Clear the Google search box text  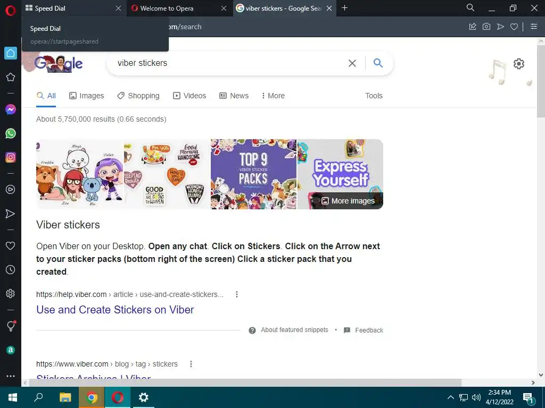[352, 63]
